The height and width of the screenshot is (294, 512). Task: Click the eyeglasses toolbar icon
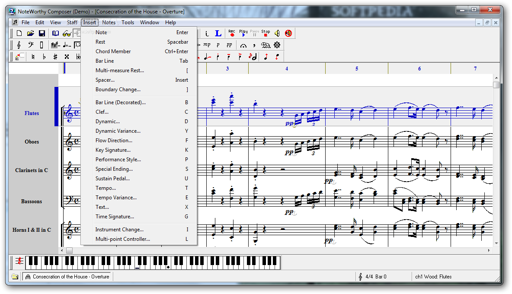click(x=67, y=33)
